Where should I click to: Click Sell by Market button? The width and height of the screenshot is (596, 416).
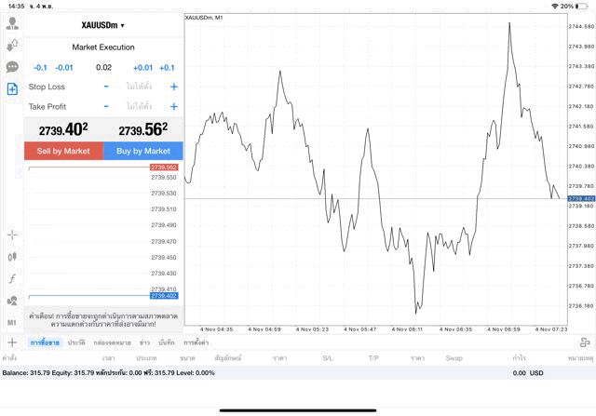[63, 151]
